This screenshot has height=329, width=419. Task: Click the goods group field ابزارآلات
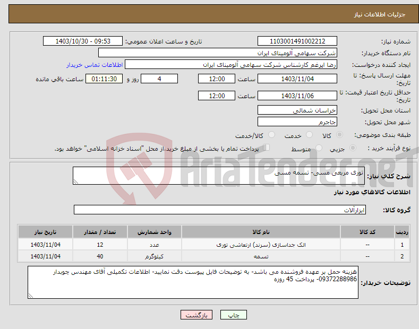(x=220, y=210)
